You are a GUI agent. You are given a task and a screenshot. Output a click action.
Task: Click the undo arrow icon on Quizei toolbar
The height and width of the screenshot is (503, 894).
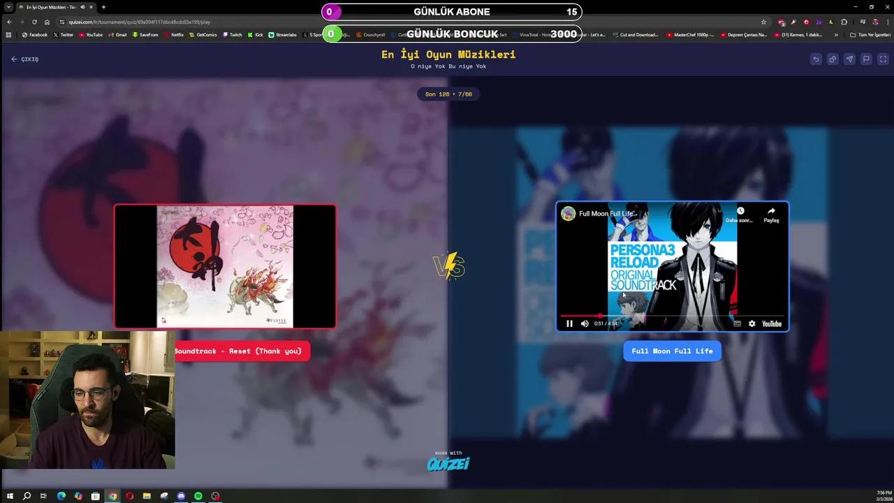[816, 59]
